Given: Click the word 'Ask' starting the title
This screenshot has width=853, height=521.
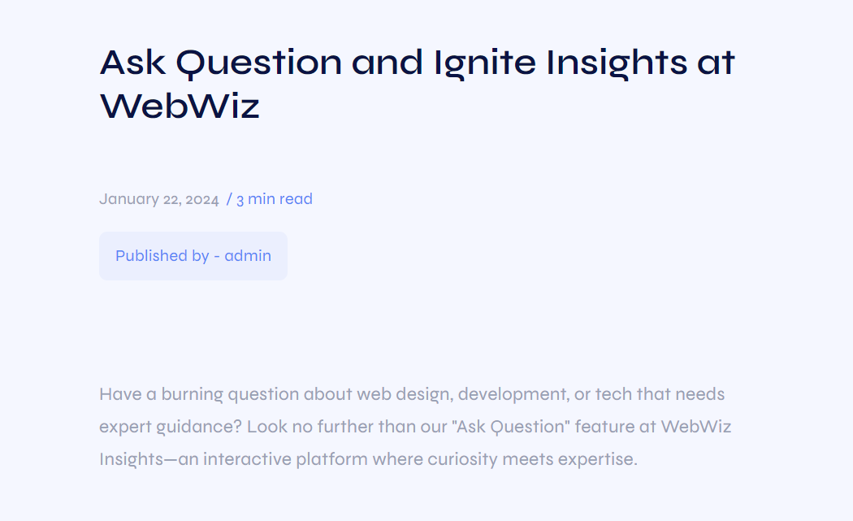Looking at the screenshot, I should [x=132, y=62].
